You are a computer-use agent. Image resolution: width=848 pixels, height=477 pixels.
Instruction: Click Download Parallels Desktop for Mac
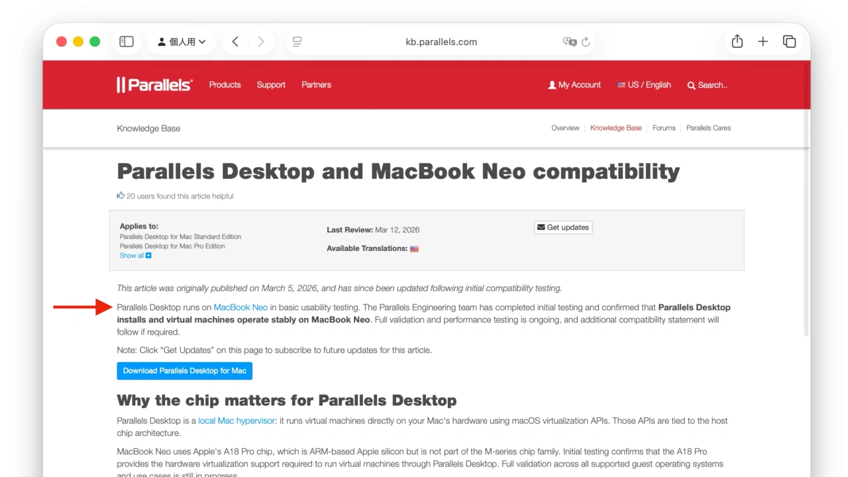pos(184,370)
